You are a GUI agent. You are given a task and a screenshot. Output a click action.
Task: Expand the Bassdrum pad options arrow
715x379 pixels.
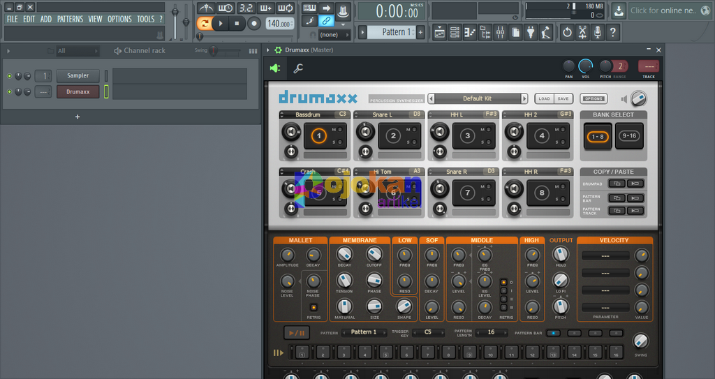click(282, 114)
